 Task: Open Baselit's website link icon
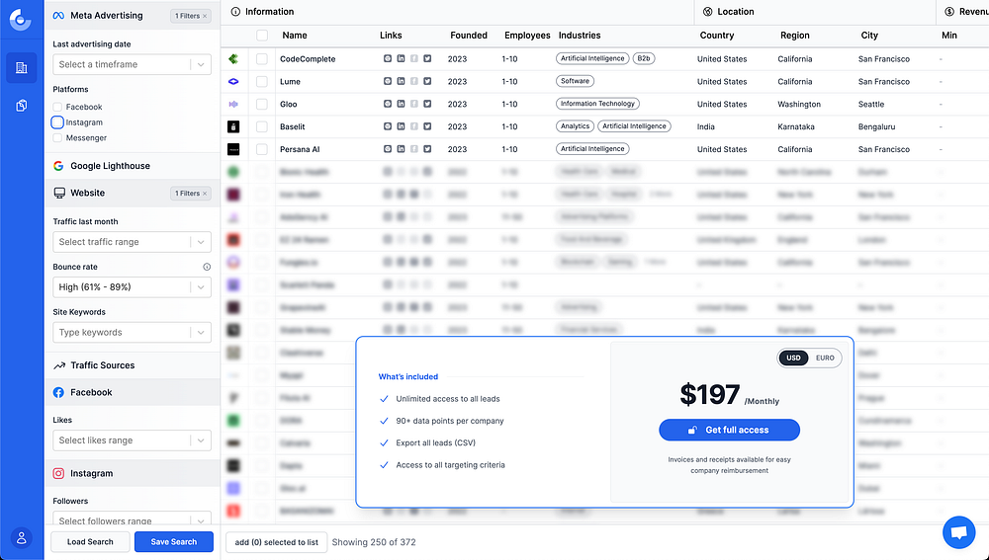388,126
